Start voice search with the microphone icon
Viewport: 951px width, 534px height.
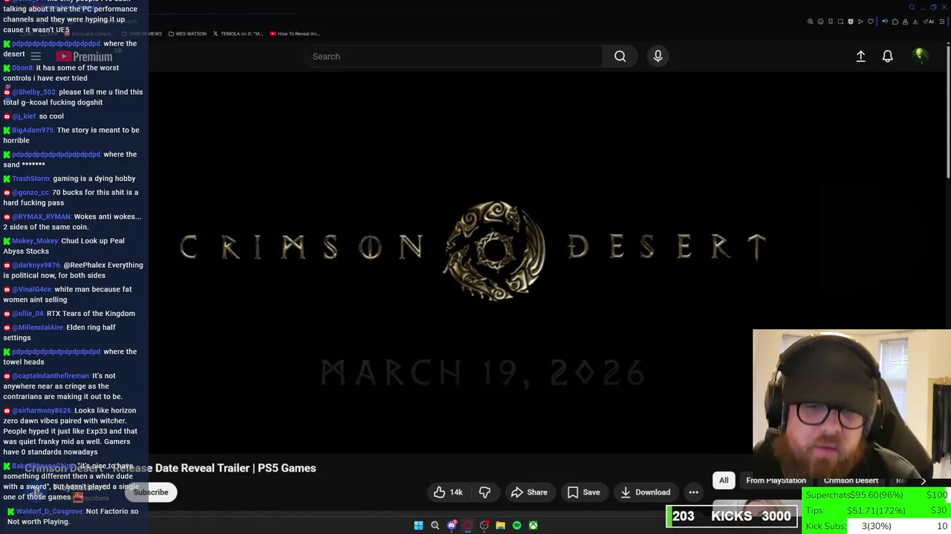(658, 56)
